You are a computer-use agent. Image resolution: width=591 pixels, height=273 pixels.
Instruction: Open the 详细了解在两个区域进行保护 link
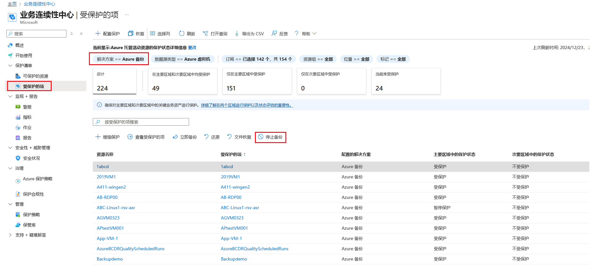(247, 105)
